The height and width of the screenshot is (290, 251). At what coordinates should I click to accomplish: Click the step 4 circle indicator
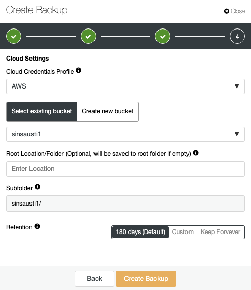pyautogui.click(x=237, y=36)
